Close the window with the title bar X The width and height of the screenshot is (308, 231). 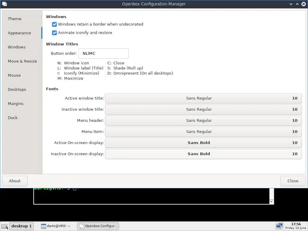[x=303, y=4]
